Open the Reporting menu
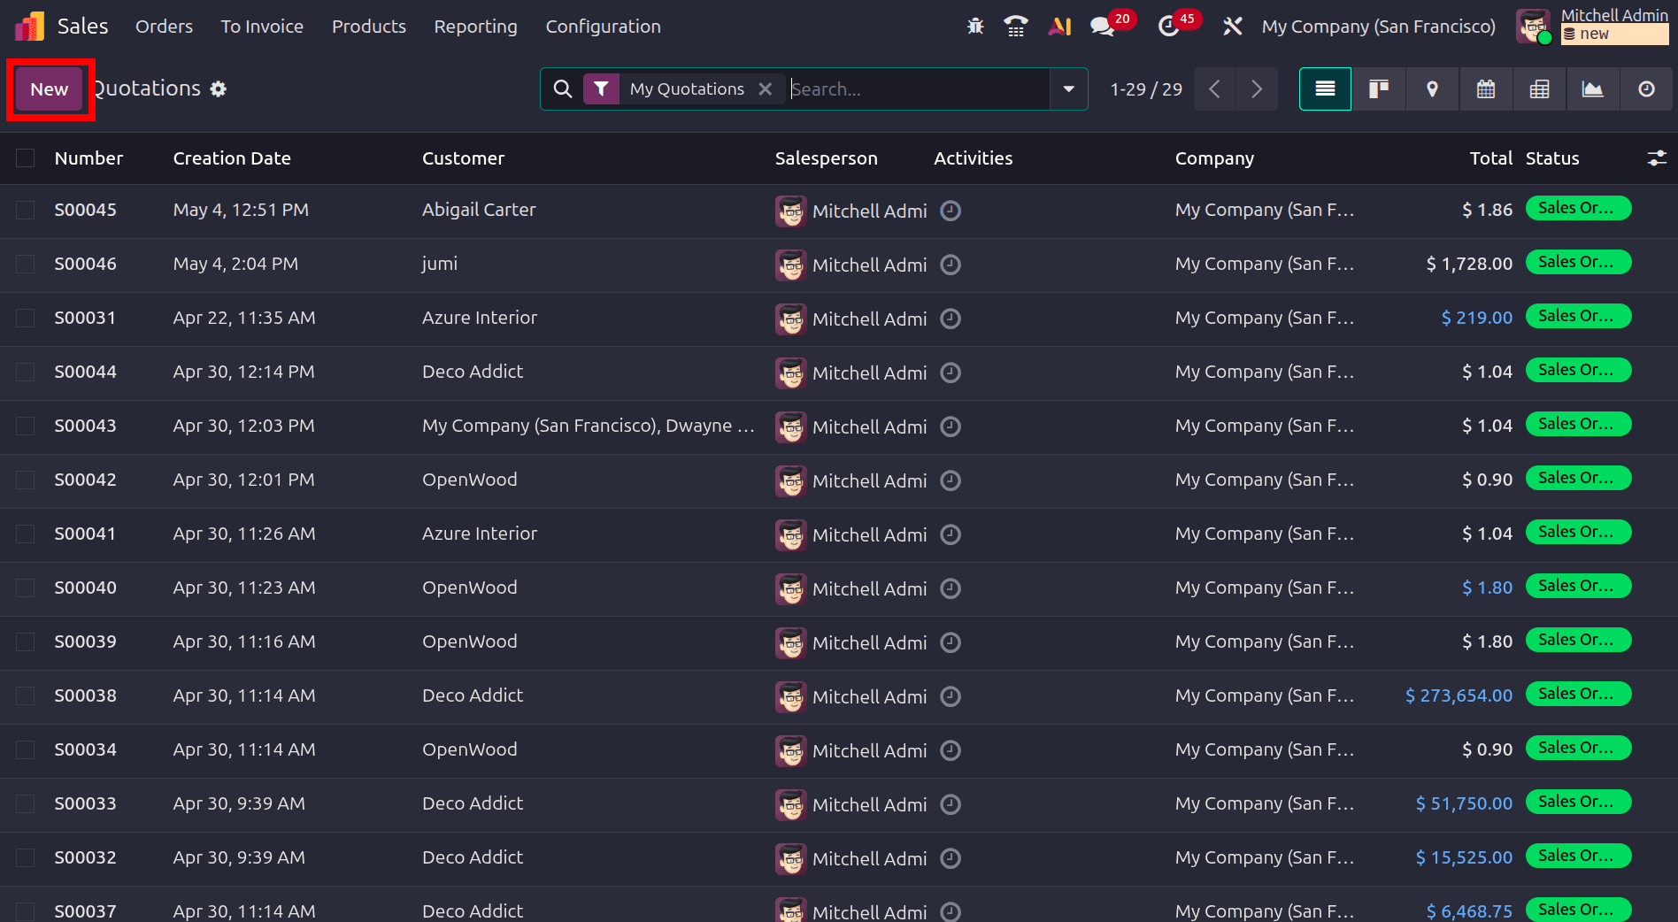The width and height of the screenshot is (1678, 922). [x=475, y=27]
